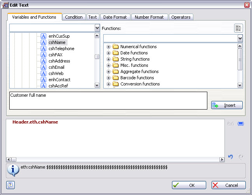Click the folder icon for Barcode functions
The image size is (252, 195).
point(115,78)
